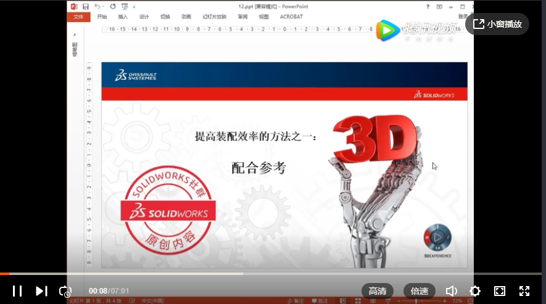Click the Save icon in quick access toolbar

(86, 6)
